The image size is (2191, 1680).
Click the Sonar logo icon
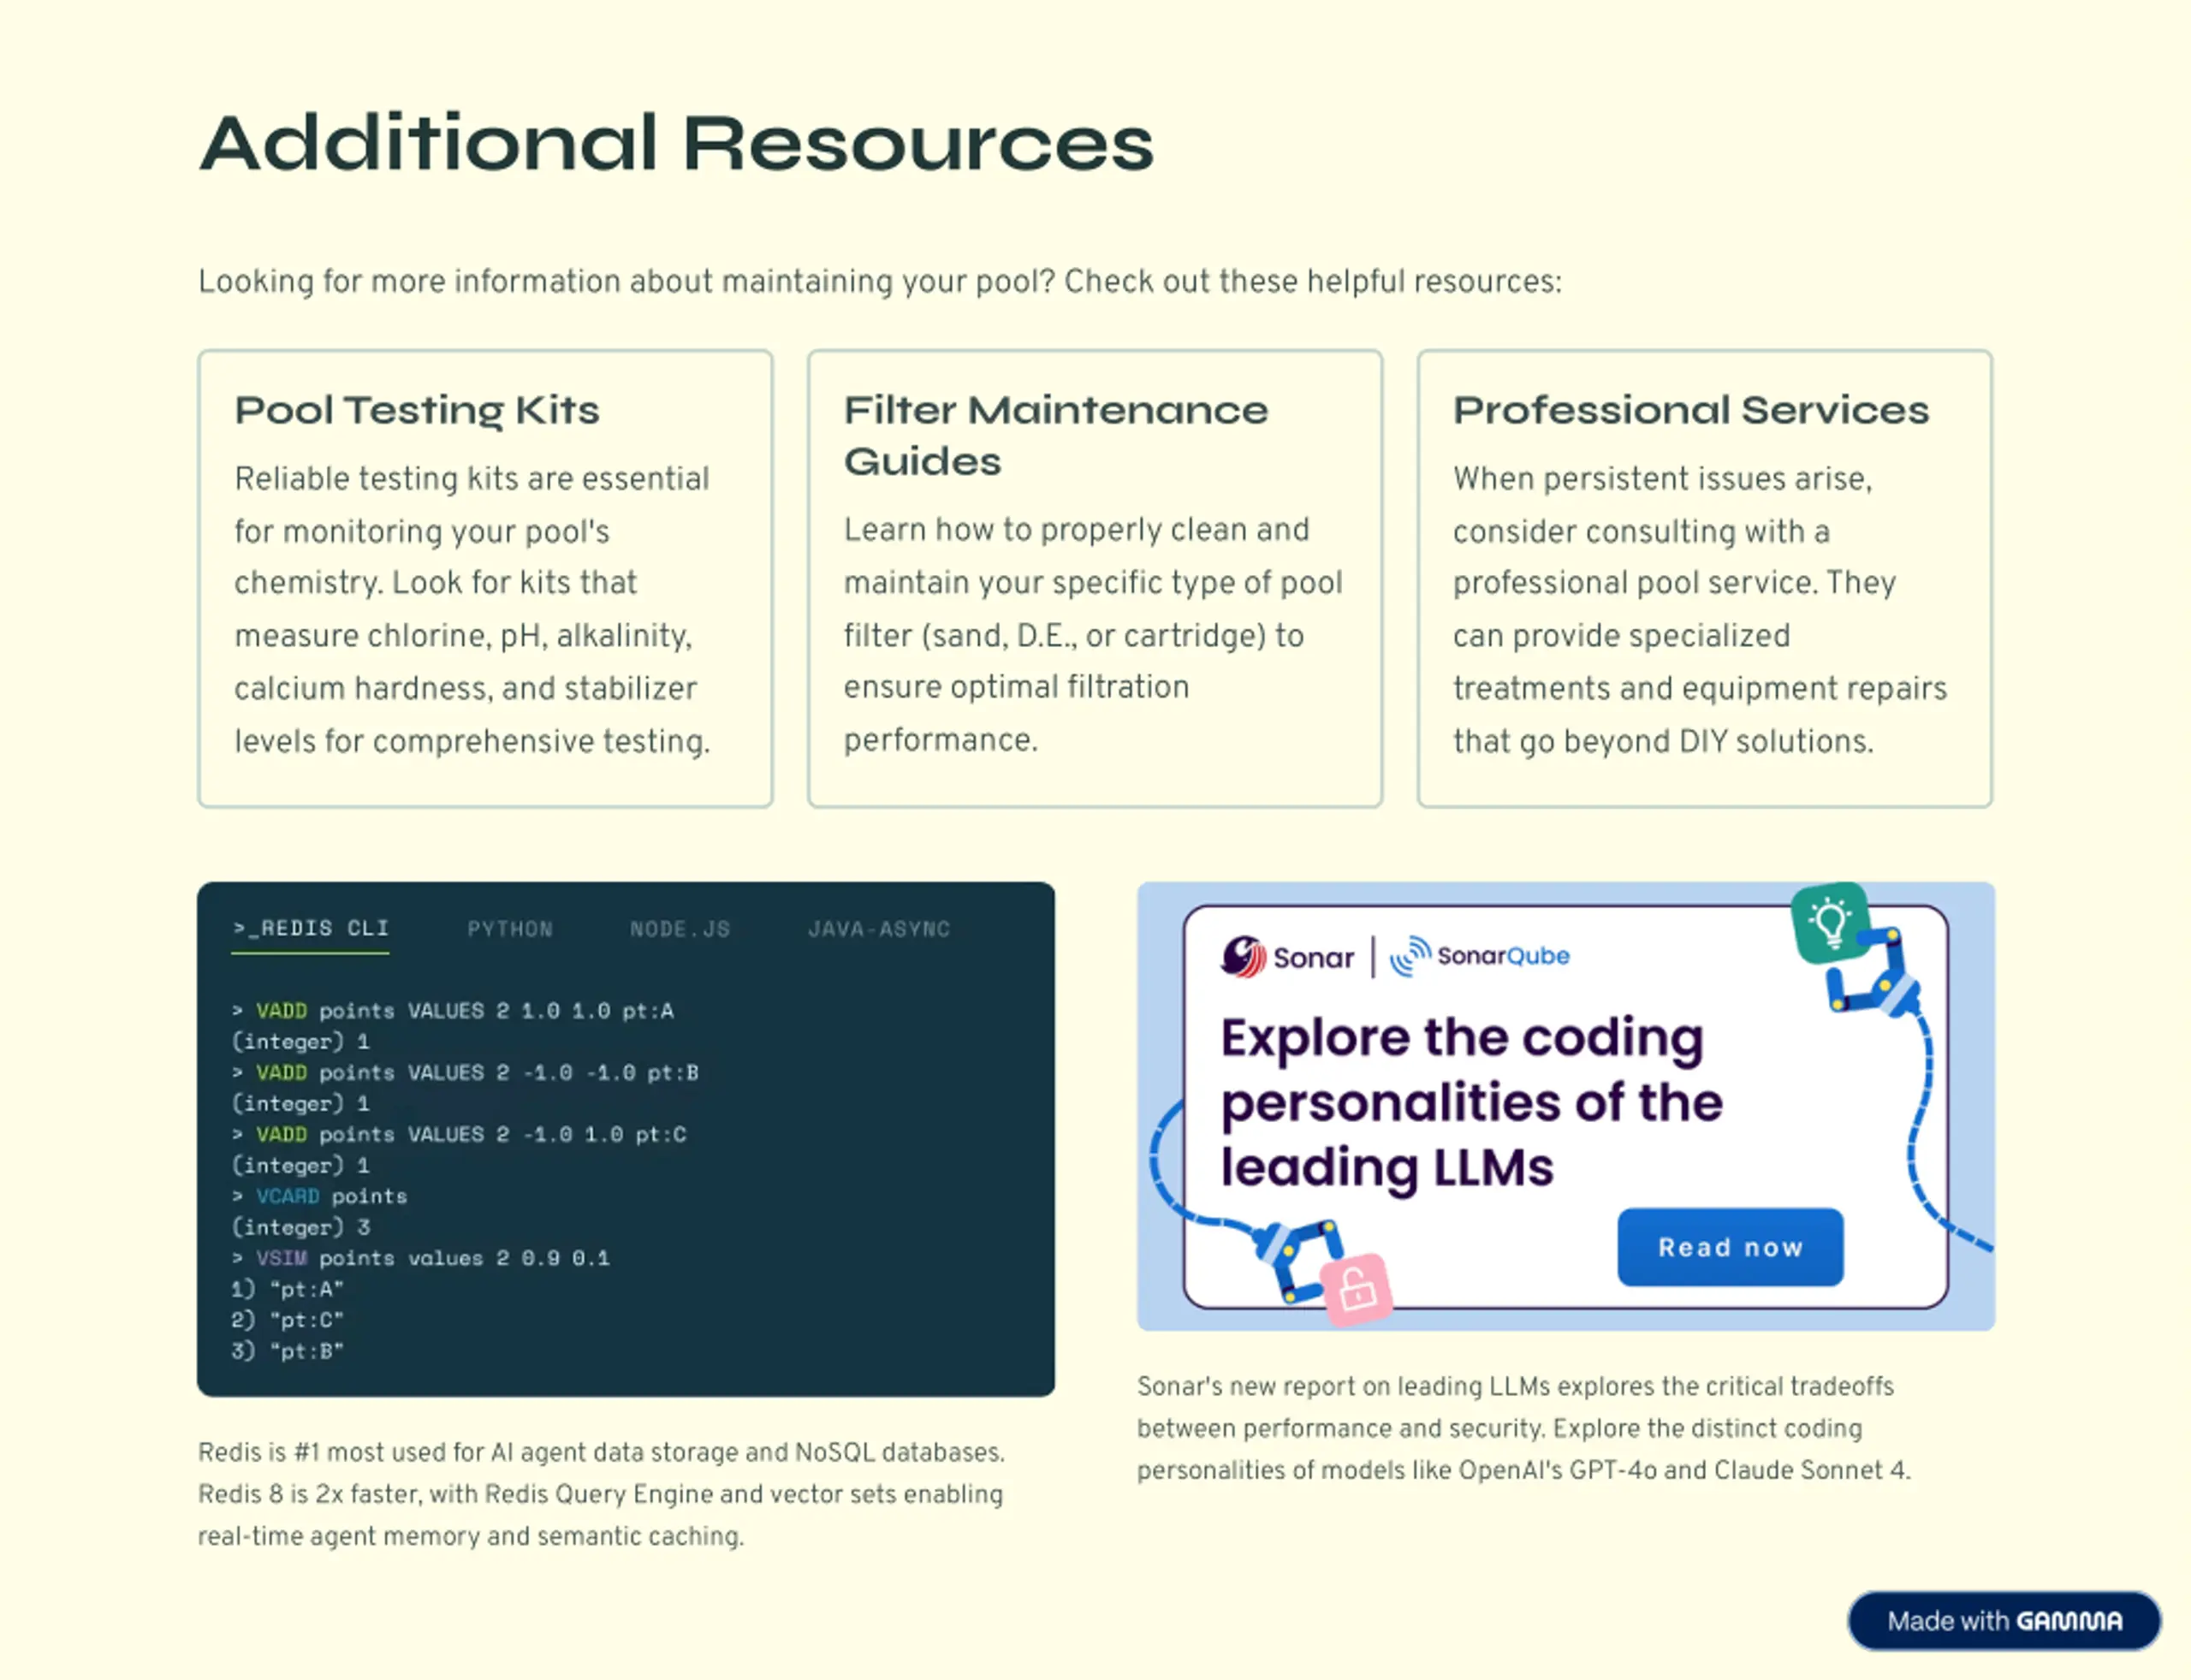coord(1243,957)
